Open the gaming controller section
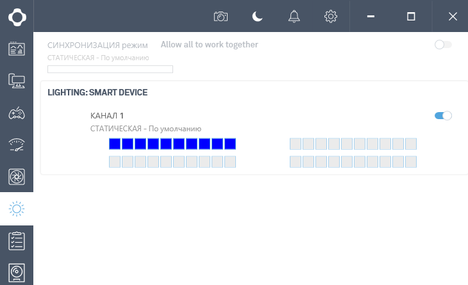This screenshot has height=285, width=468. [x=17, y=113]
